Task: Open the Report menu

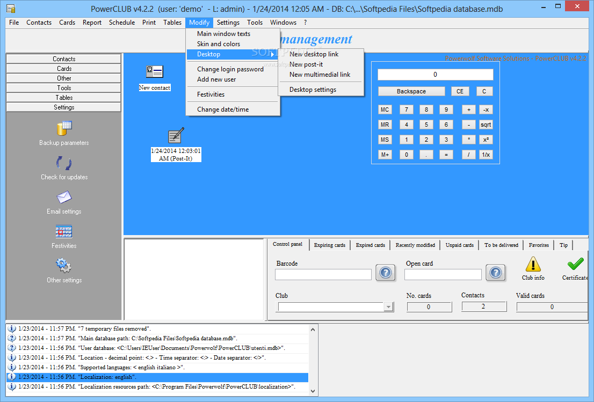Action: 92,23
